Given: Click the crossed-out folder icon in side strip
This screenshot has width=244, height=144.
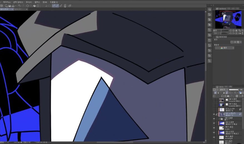Looking at the screenshot, I should (x=210, y=25).
